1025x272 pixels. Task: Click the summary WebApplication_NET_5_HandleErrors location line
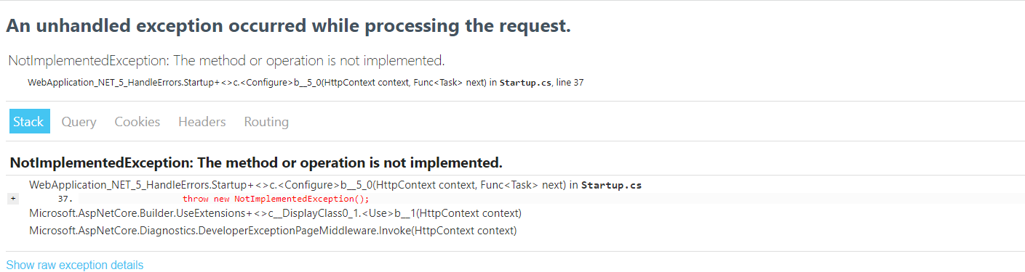306,83
